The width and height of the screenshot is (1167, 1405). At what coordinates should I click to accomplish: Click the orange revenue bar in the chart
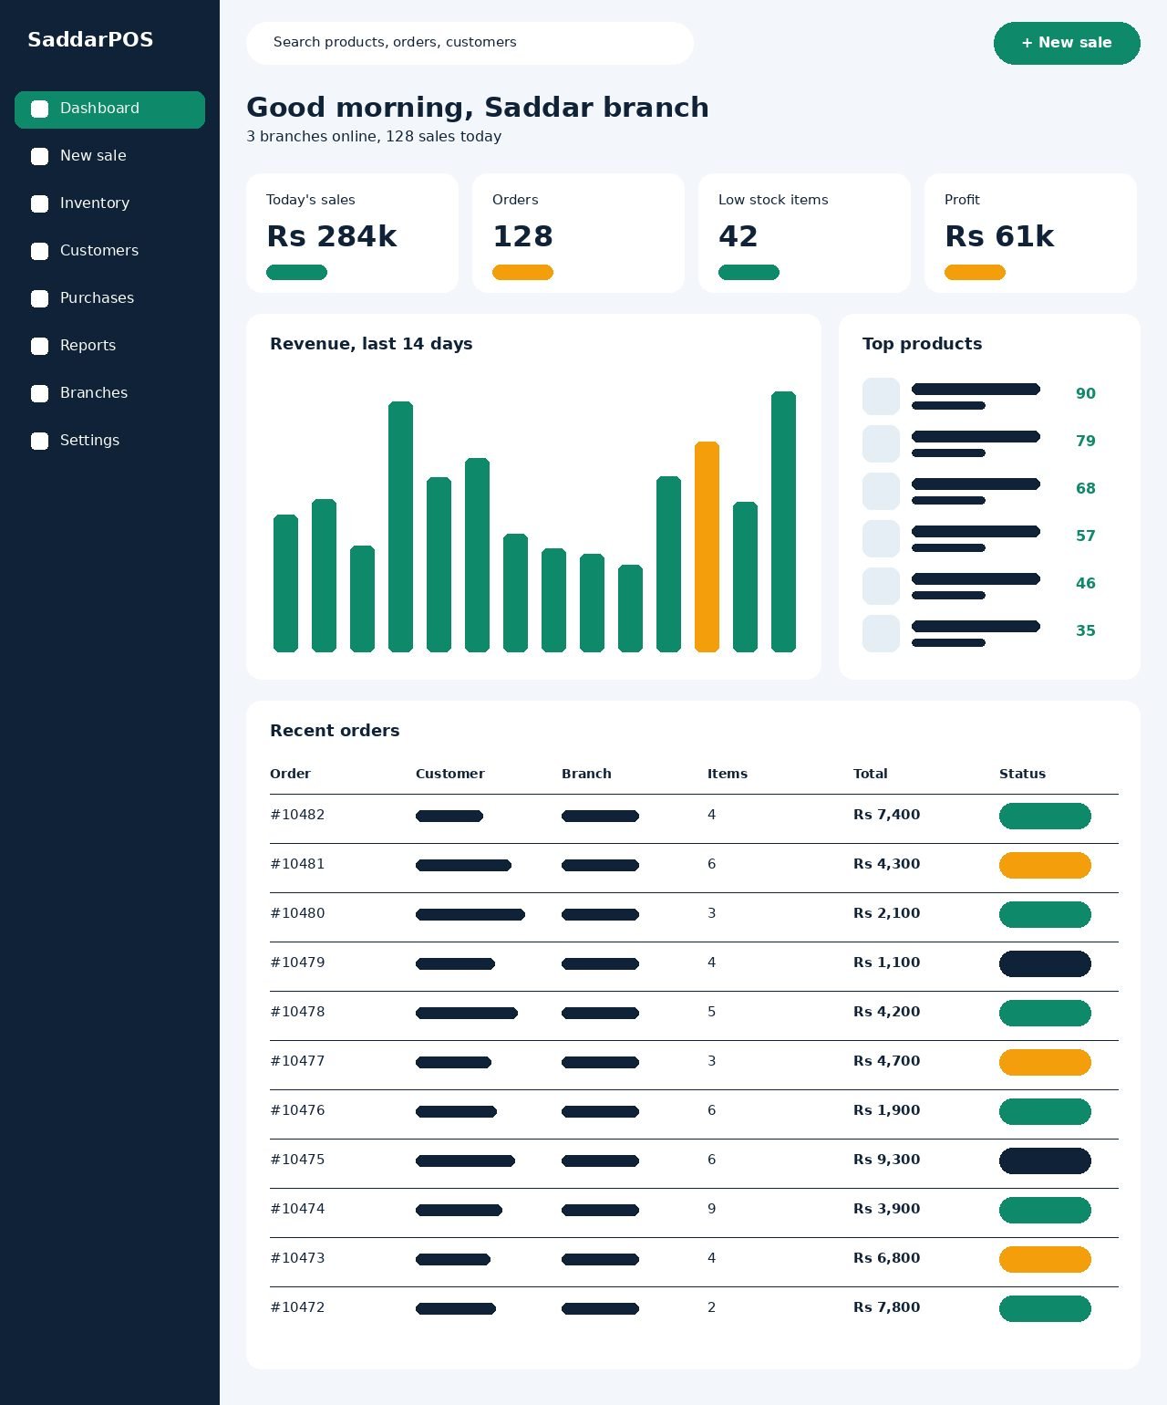click(x=707, y=546)
